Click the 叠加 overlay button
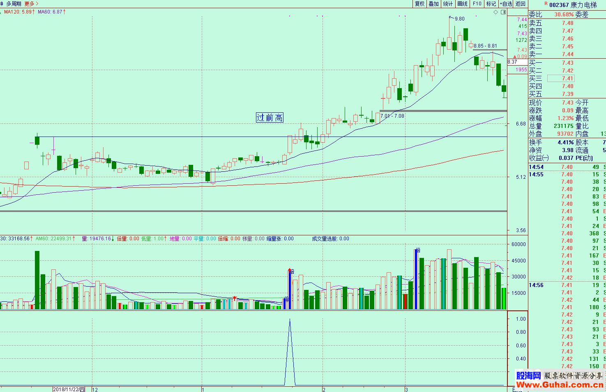The image size is (606, 392). point(434,4)
